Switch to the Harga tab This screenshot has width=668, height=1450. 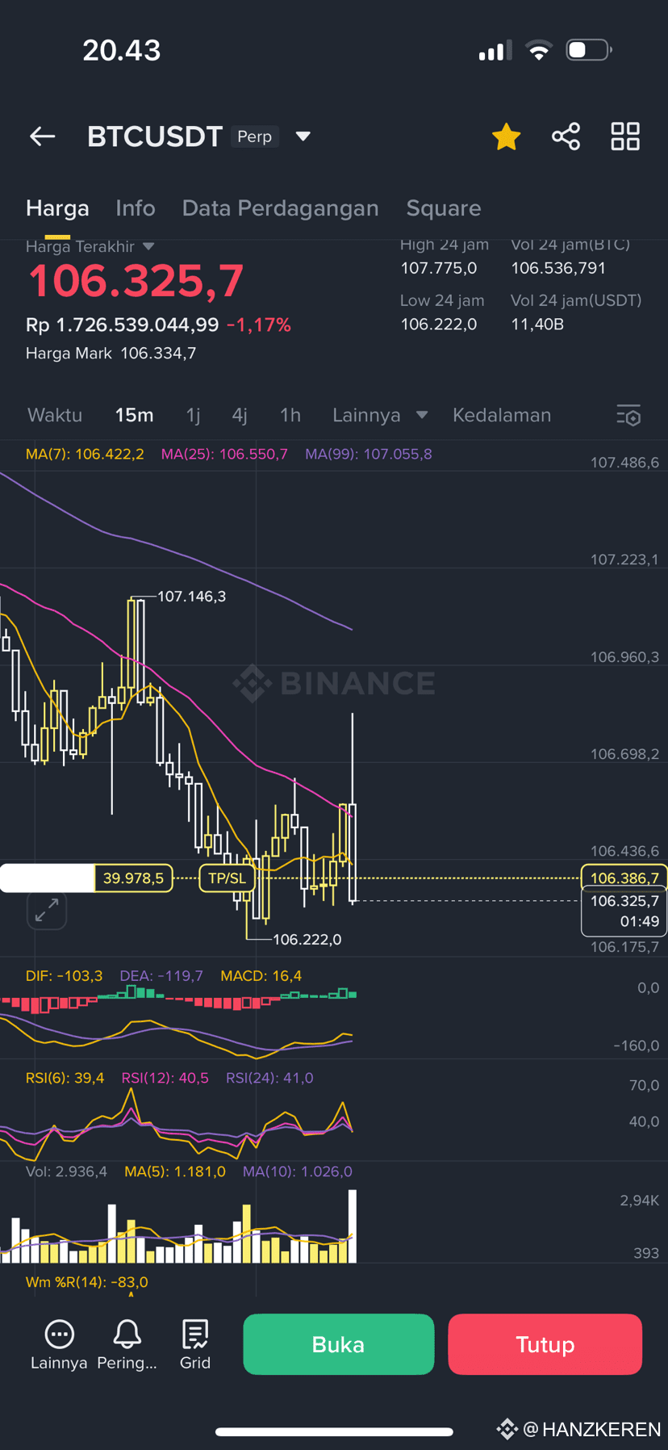(x=57, y=208)
